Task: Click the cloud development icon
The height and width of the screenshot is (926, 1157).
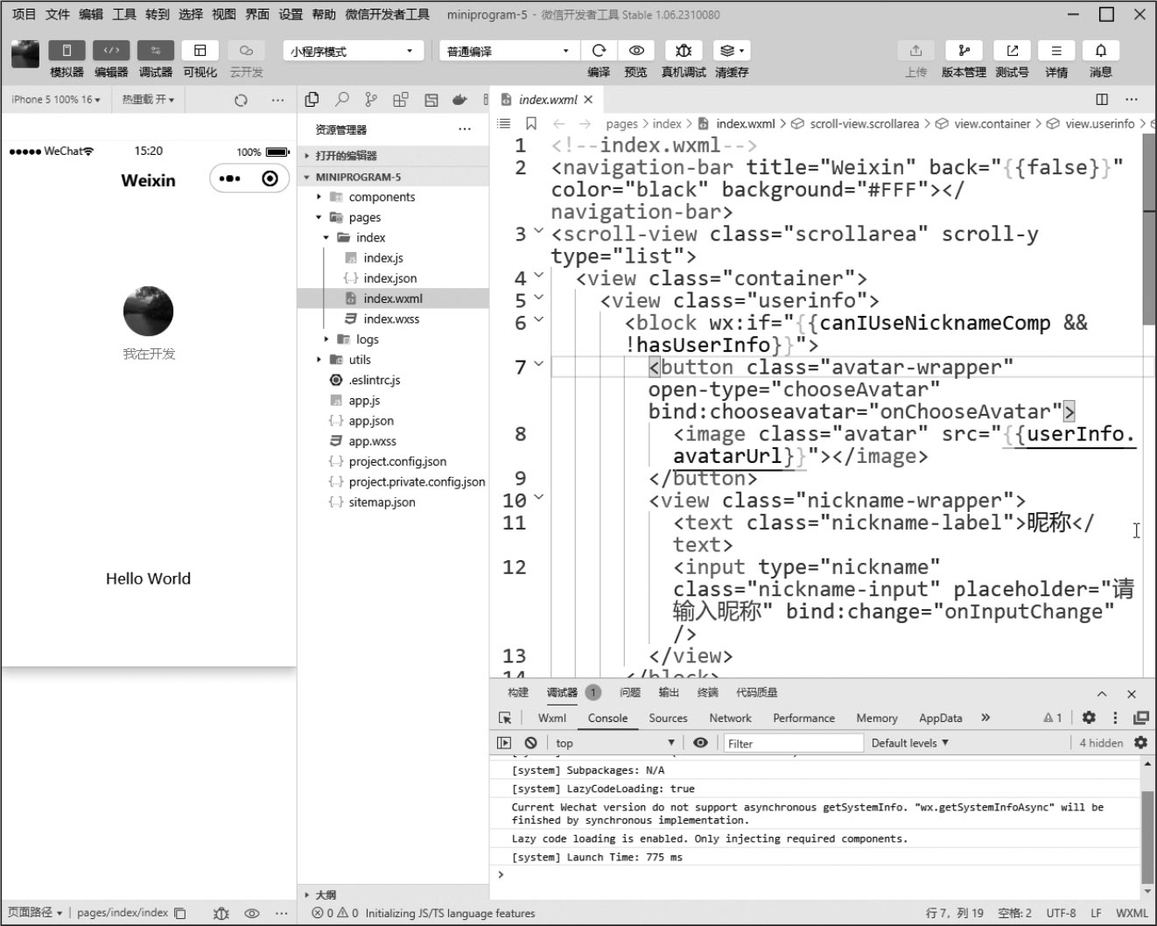Action: point(246,51)
